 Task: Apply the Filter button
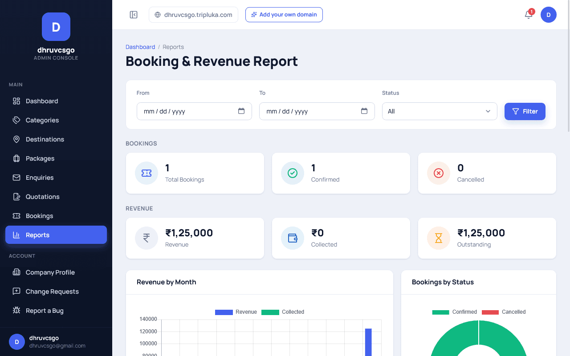pos(525,111)
